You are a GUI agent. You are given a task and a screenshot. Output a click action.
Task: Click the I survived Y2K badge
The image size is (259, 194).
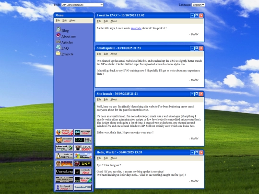tap(83, 187)
